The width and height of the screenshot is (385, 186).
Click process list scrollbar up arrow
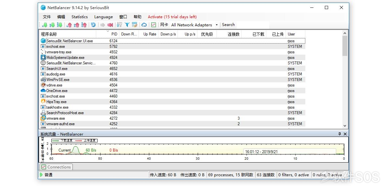(x=345, y=33)
